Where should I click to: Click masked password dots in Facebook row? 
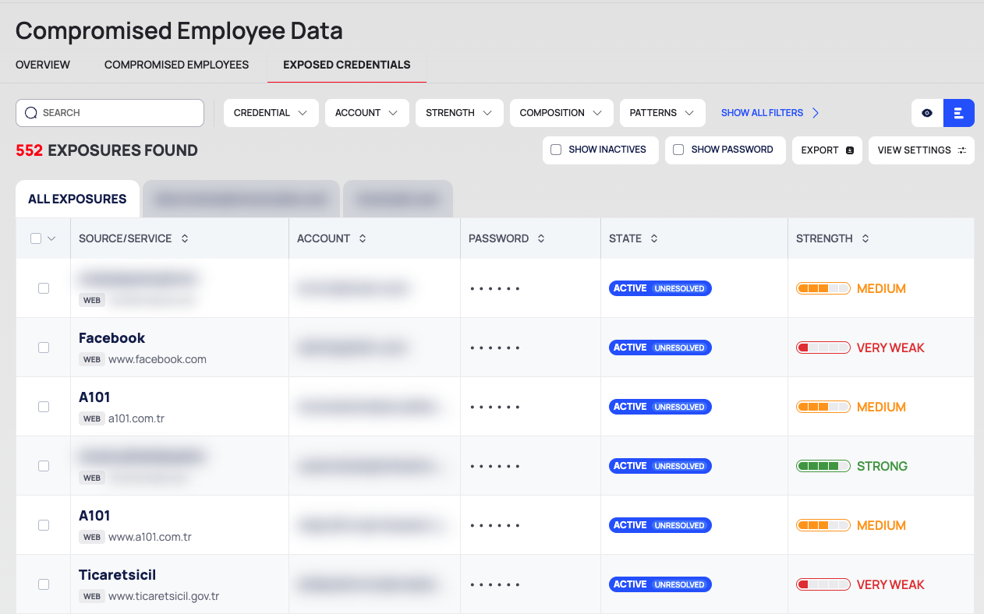pos(495,348)
